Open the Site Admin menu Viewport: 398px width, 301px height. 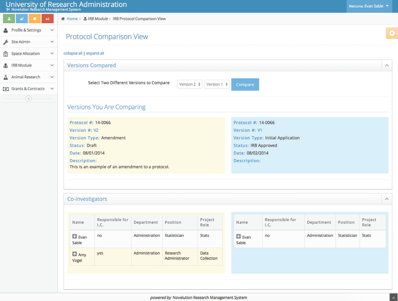point(29,42)
